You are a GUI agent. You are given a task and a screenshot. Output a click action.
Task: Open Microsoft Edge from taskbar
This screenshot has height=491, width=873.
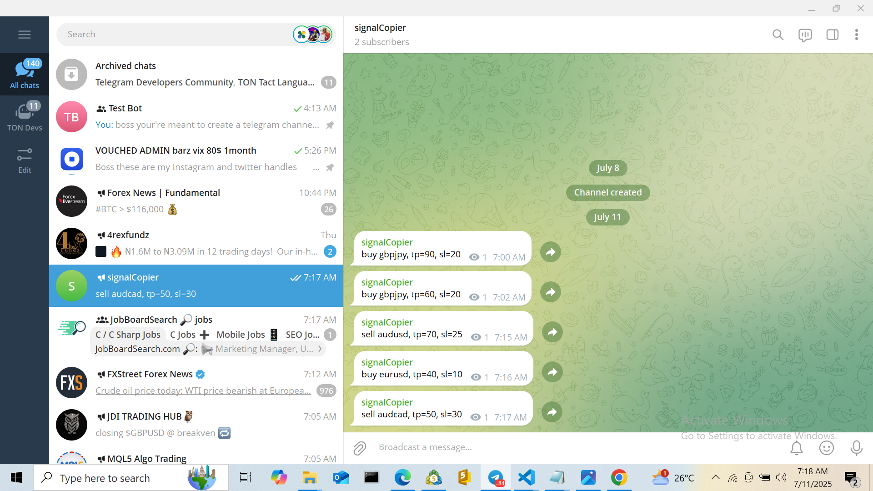coord(402,478)
